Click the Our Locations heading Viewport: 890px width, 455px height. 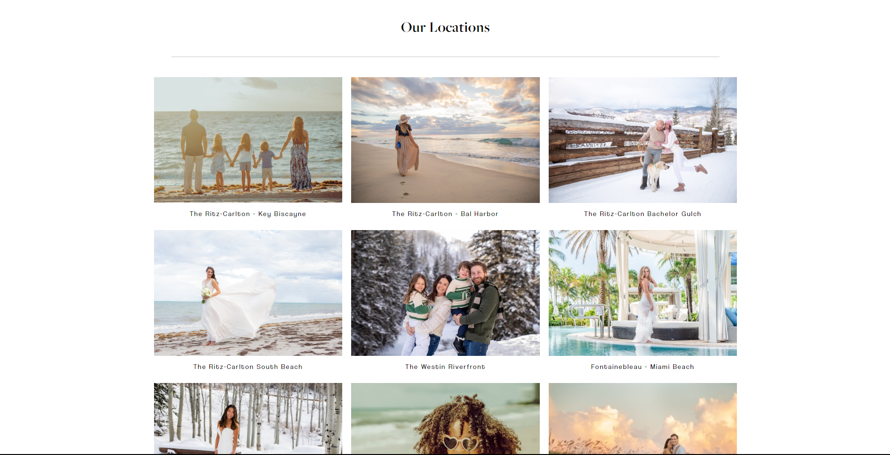[x=445, y=27]
